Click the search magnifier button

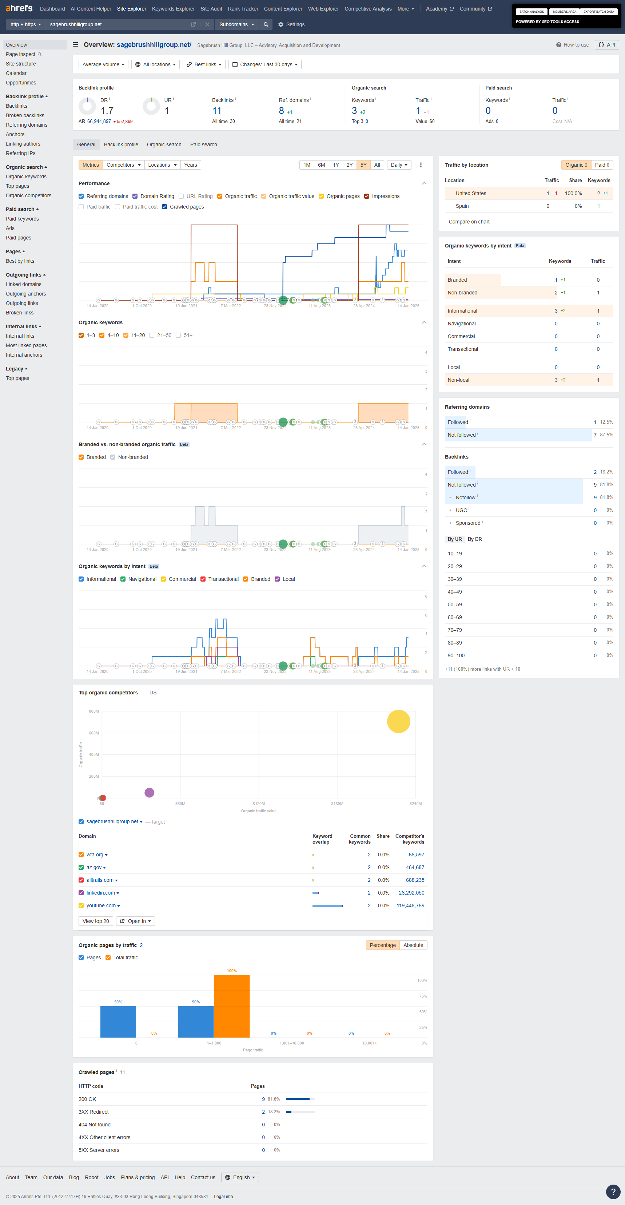(266, 24)
